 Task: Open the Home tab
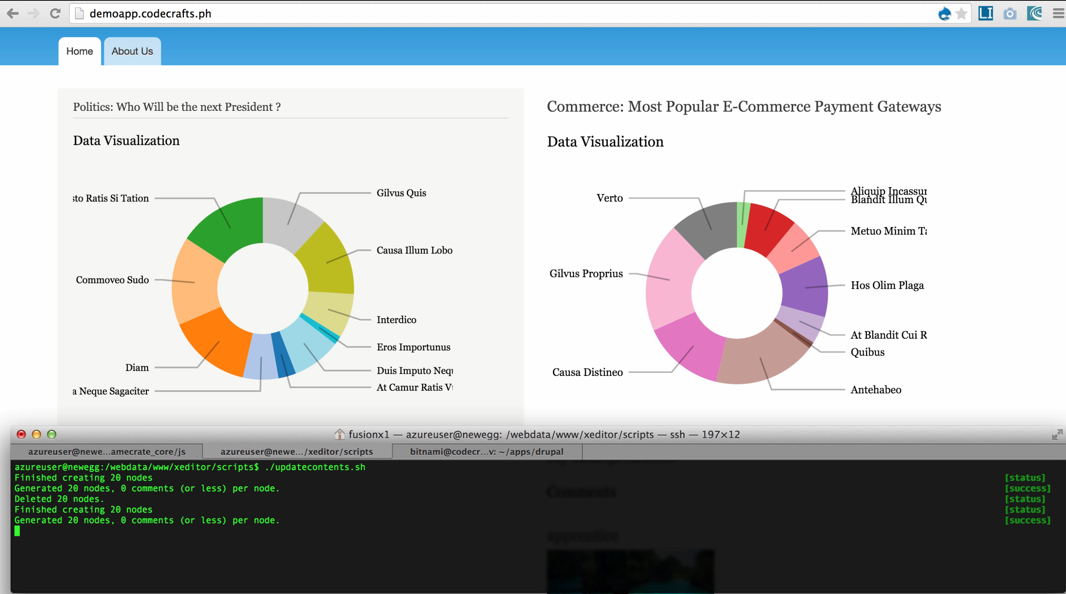point(79,51)
